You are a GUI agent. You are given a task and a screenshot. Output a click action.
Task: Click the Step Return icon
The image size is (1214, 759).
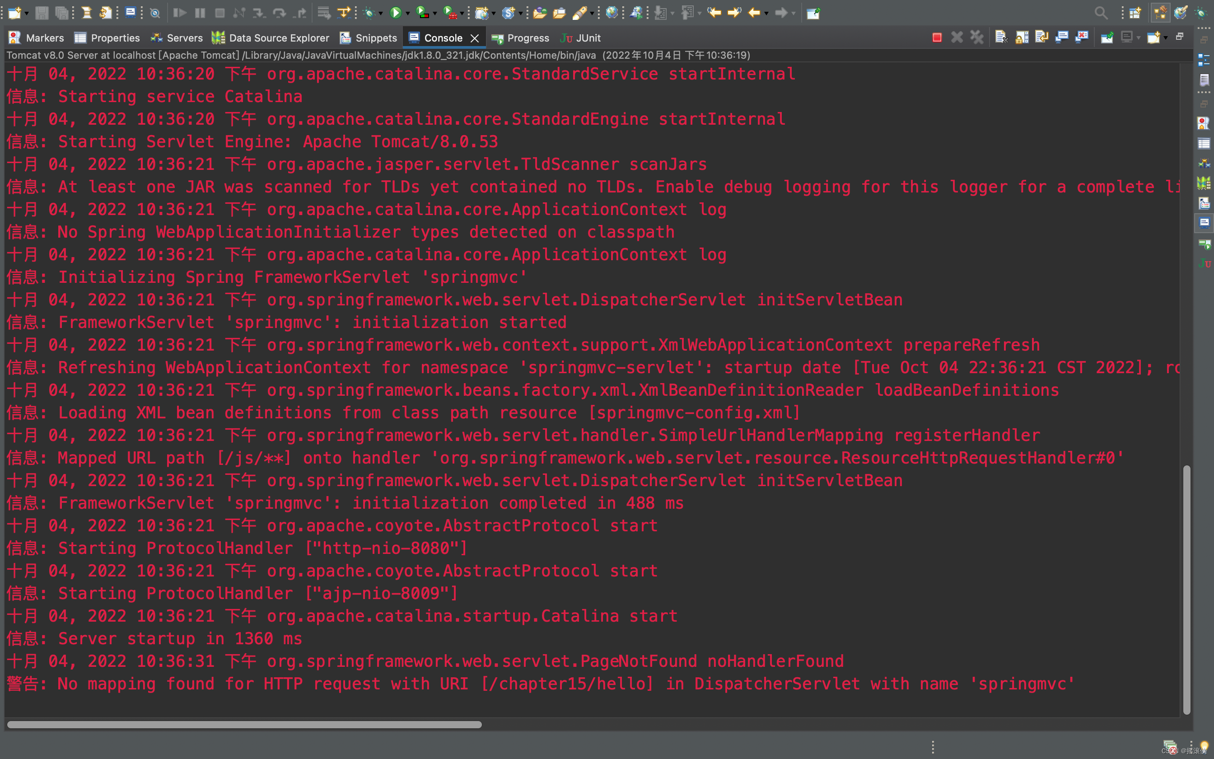tap(300, 13)
